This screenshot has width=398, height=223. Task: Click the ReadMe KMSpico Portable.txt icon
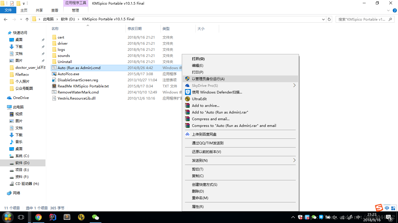pos(54,86)
